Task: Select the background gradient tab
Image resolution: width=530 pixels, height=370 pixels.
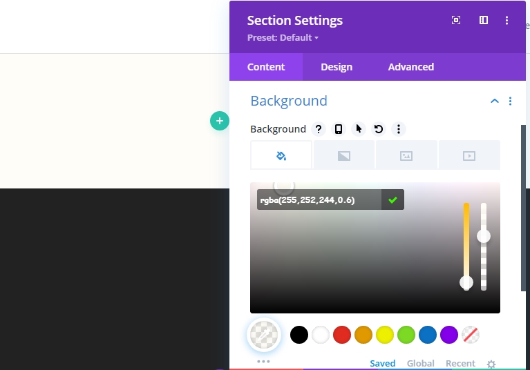Action: (344, 155)
